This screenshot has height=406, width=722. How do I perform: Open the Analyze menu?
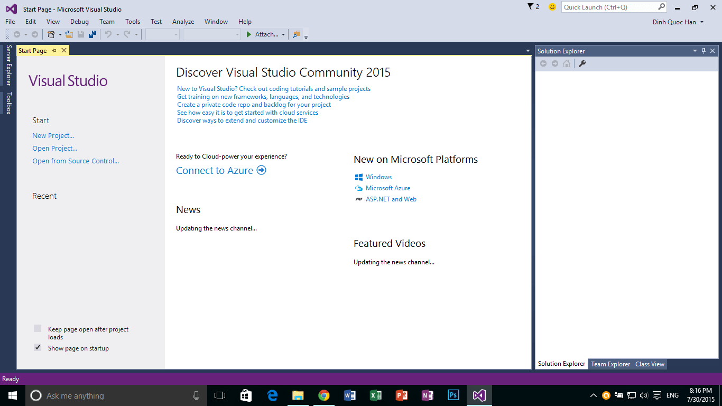(x=183, y=22)
